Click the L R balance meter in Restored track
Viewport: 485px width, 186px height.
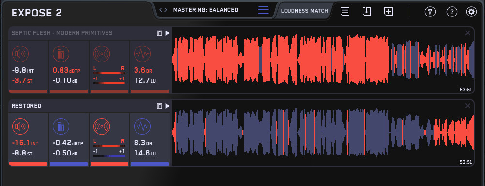coord(109,143)
